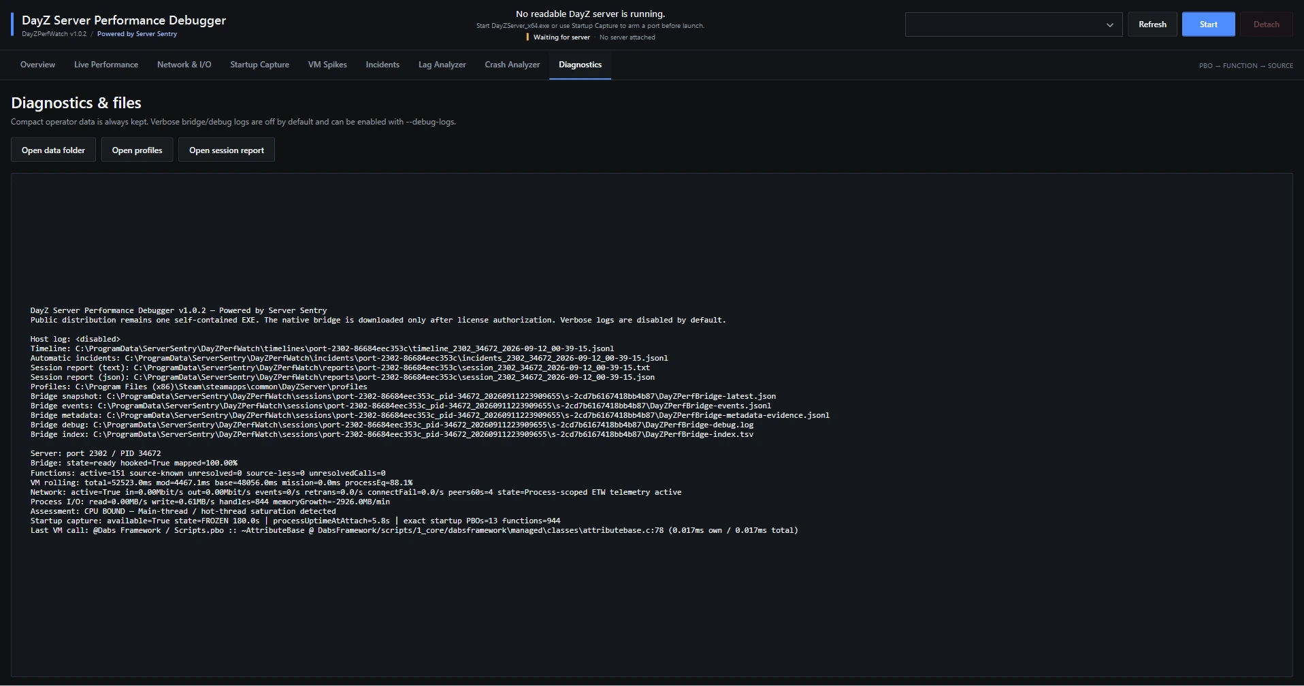Click the Open profiles button

137,150
